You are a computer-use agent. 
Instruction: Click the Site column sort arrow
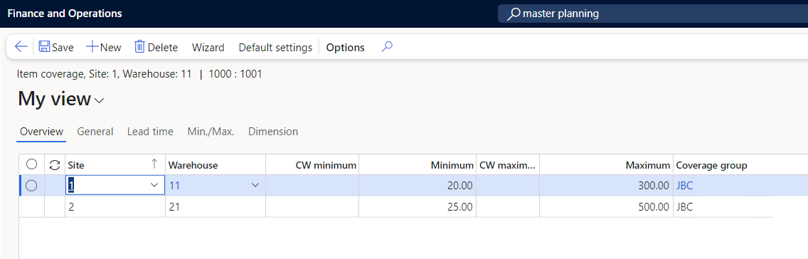click(x=154, y=164)
